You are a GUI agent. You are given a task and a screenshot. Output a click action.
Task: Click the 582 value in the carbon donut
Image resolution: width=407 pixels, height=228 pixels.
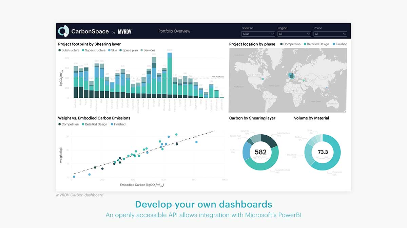[x=260, y=152]
